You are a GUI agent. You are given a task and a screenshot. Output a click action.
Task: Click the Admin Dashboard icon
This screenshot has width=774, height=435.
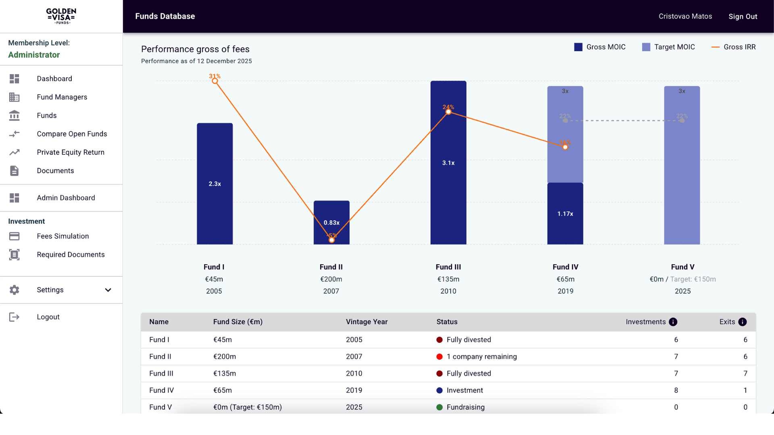15,198
